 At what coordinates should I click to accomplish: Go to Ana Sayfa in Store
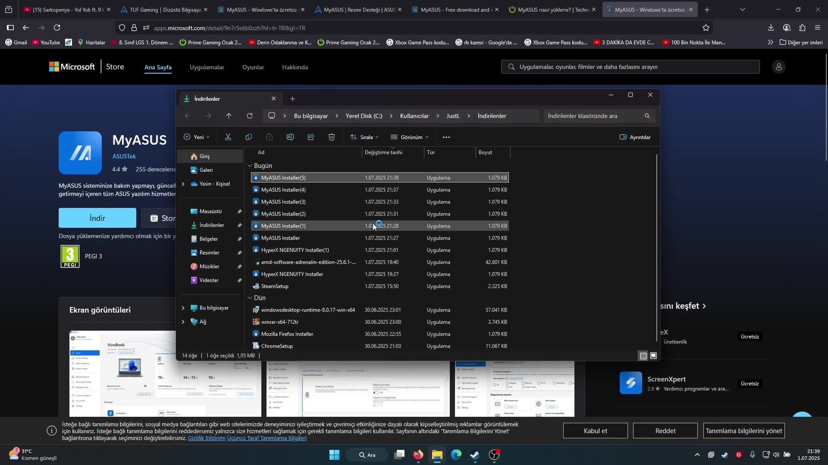click(x=158, y=67)
